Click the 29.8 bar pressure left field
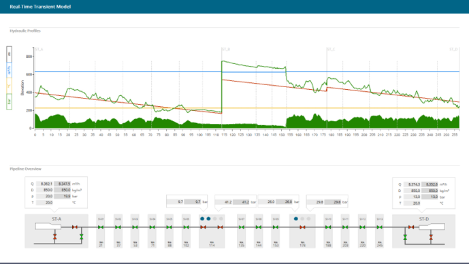This screenshot has height=264, width=469. point(315,202)
